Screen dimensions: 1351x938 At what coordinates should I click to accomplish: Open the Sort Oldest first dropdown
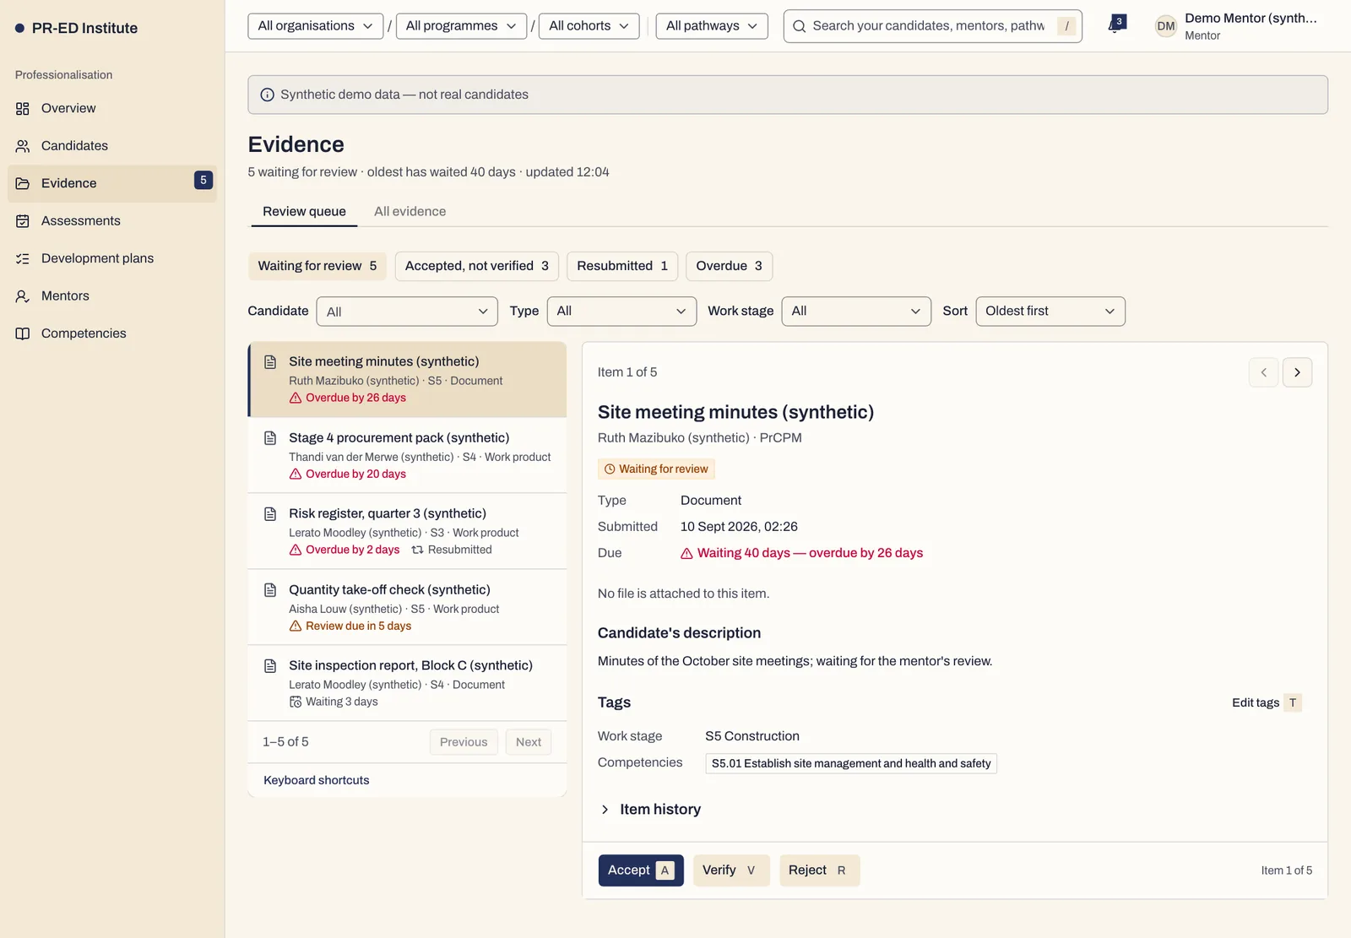(1050, 312)
